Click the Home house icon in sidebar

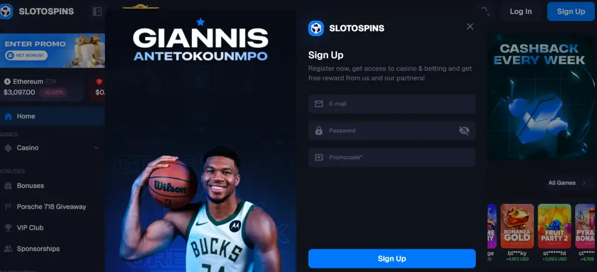(x=8, y=116)
